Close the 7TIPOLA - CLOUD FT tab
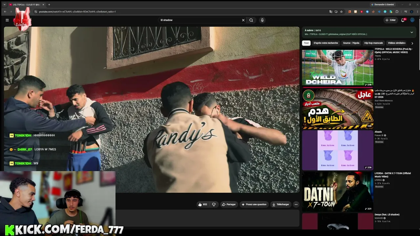The image size is (420, 236). 43,5
